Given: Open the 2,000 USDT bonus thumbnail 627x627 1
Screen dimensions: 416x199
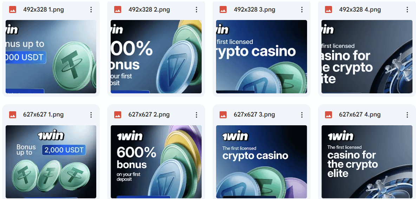Looking at the screenshot, I should click(51, 162).
